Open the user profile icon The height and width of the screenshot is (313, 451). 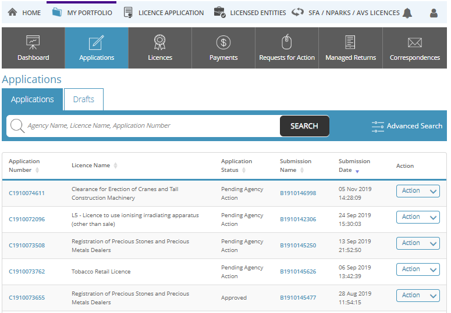pyautogui.click(x=434, y=13)
